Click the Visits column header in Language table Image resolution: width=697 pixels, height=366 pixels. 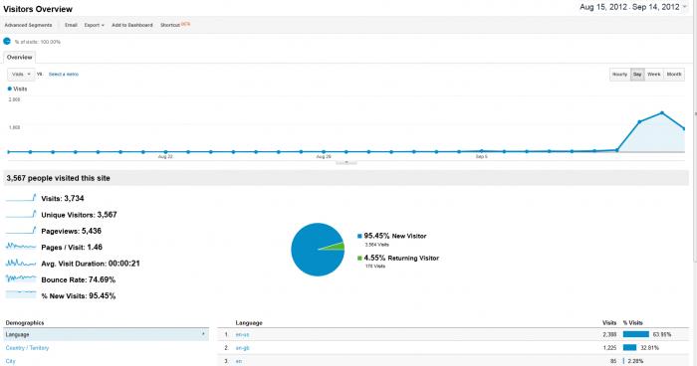pyautogui.click(x=609, y=323)
